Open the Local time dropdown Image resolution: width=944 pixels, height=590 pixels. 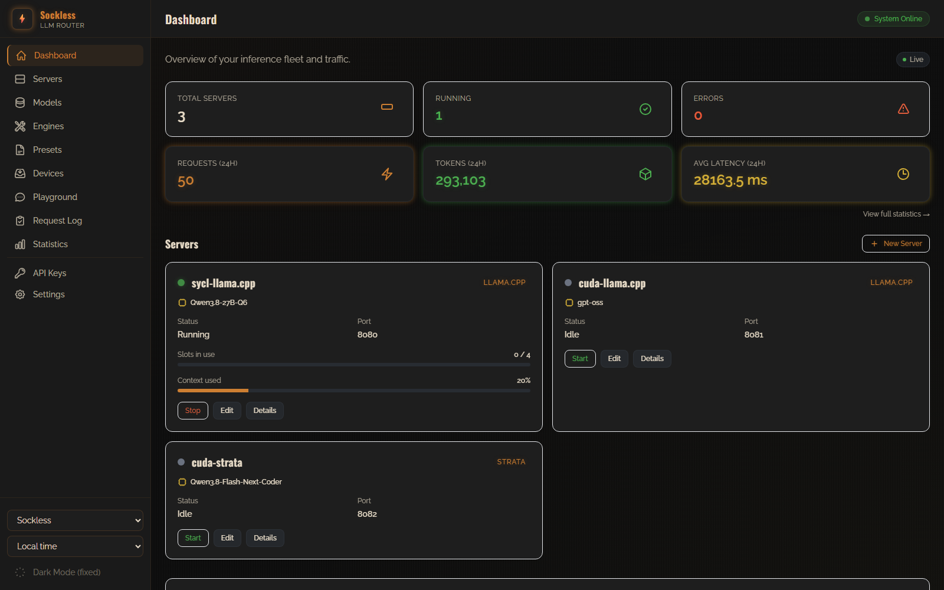click(75, 546)
